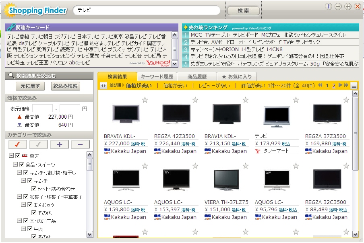Favorite the REGZA 32C3500 star
This screenshot has width=364, height=243.
point(346,166)
